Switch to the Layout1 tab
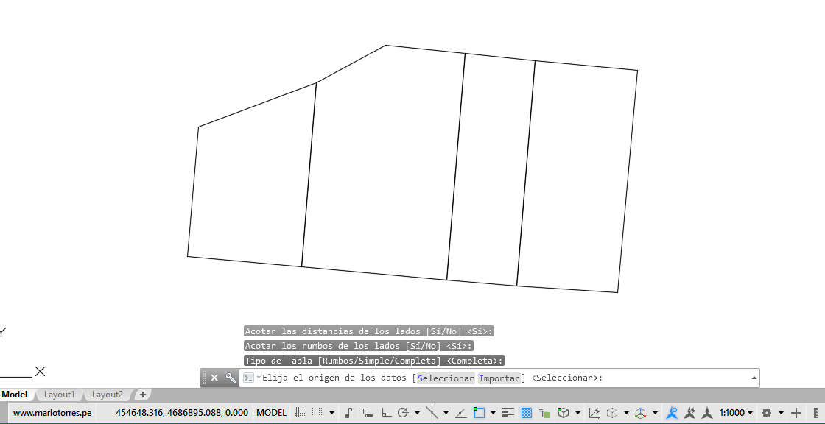This screenshot has height=424, width=825. pyautogui.click(x=60, y=395)
